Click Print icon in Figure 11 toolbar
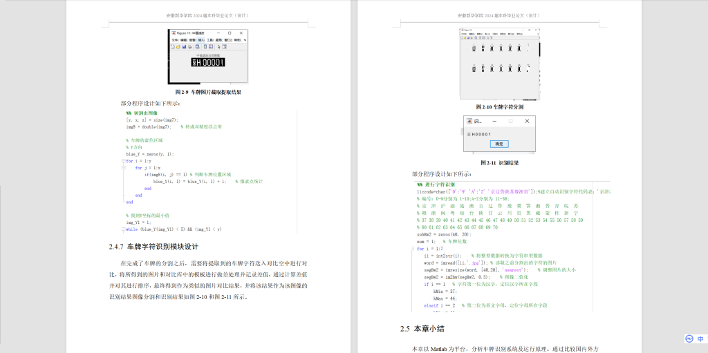Image resolution: width=708 pixels, height=353 pixels. [x=189, y=46]
